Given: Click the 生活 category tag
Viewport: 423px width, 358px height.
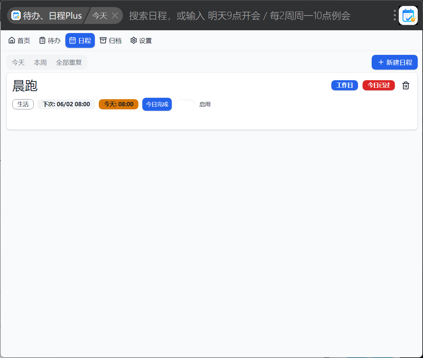Looking at the screenshot, I should 23,104.
